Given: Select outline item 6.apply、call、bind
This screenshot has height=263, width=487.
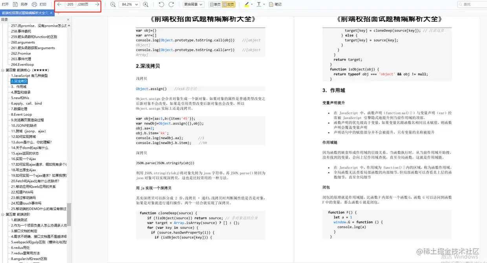Looking at the screenshot, I should [26, 103].
